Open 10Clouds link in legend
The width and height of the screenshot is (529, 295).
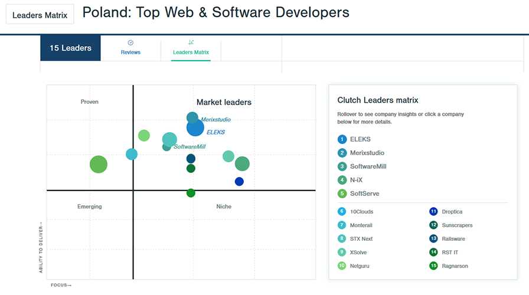click(x=362, y=212)
